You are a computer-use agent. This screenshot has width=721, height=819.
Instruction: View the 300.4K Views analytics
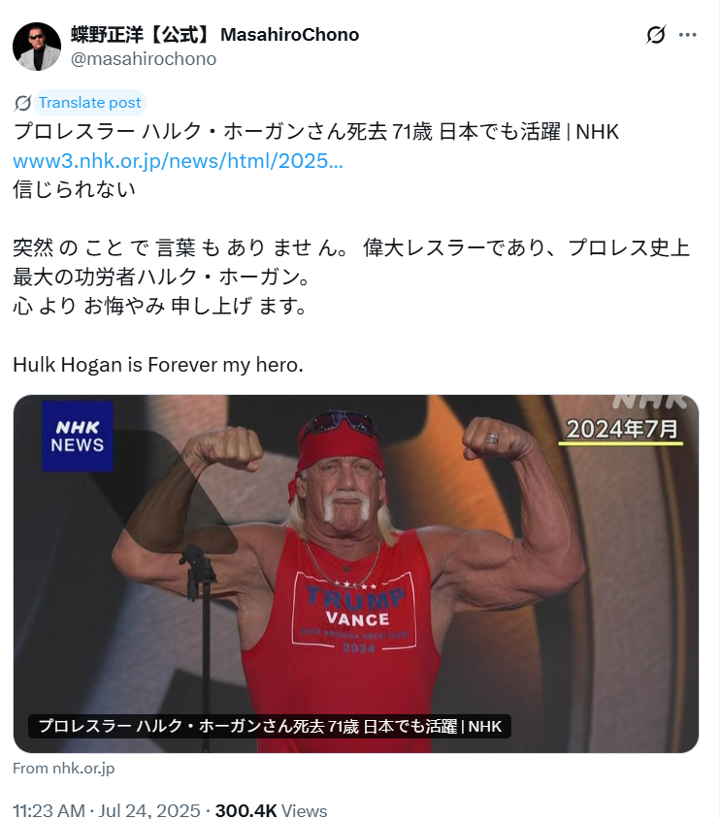[x=271, y=810]
